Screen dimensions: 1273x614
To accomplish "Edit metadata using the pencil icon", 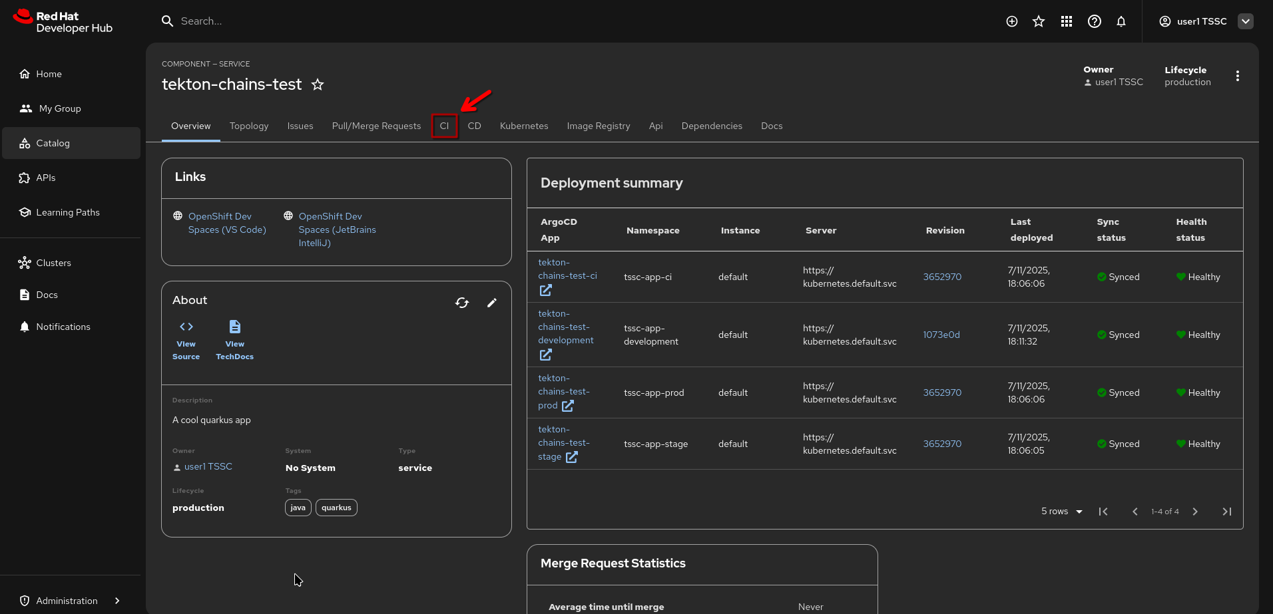I will pyautogui.click(x=492, y=303).
